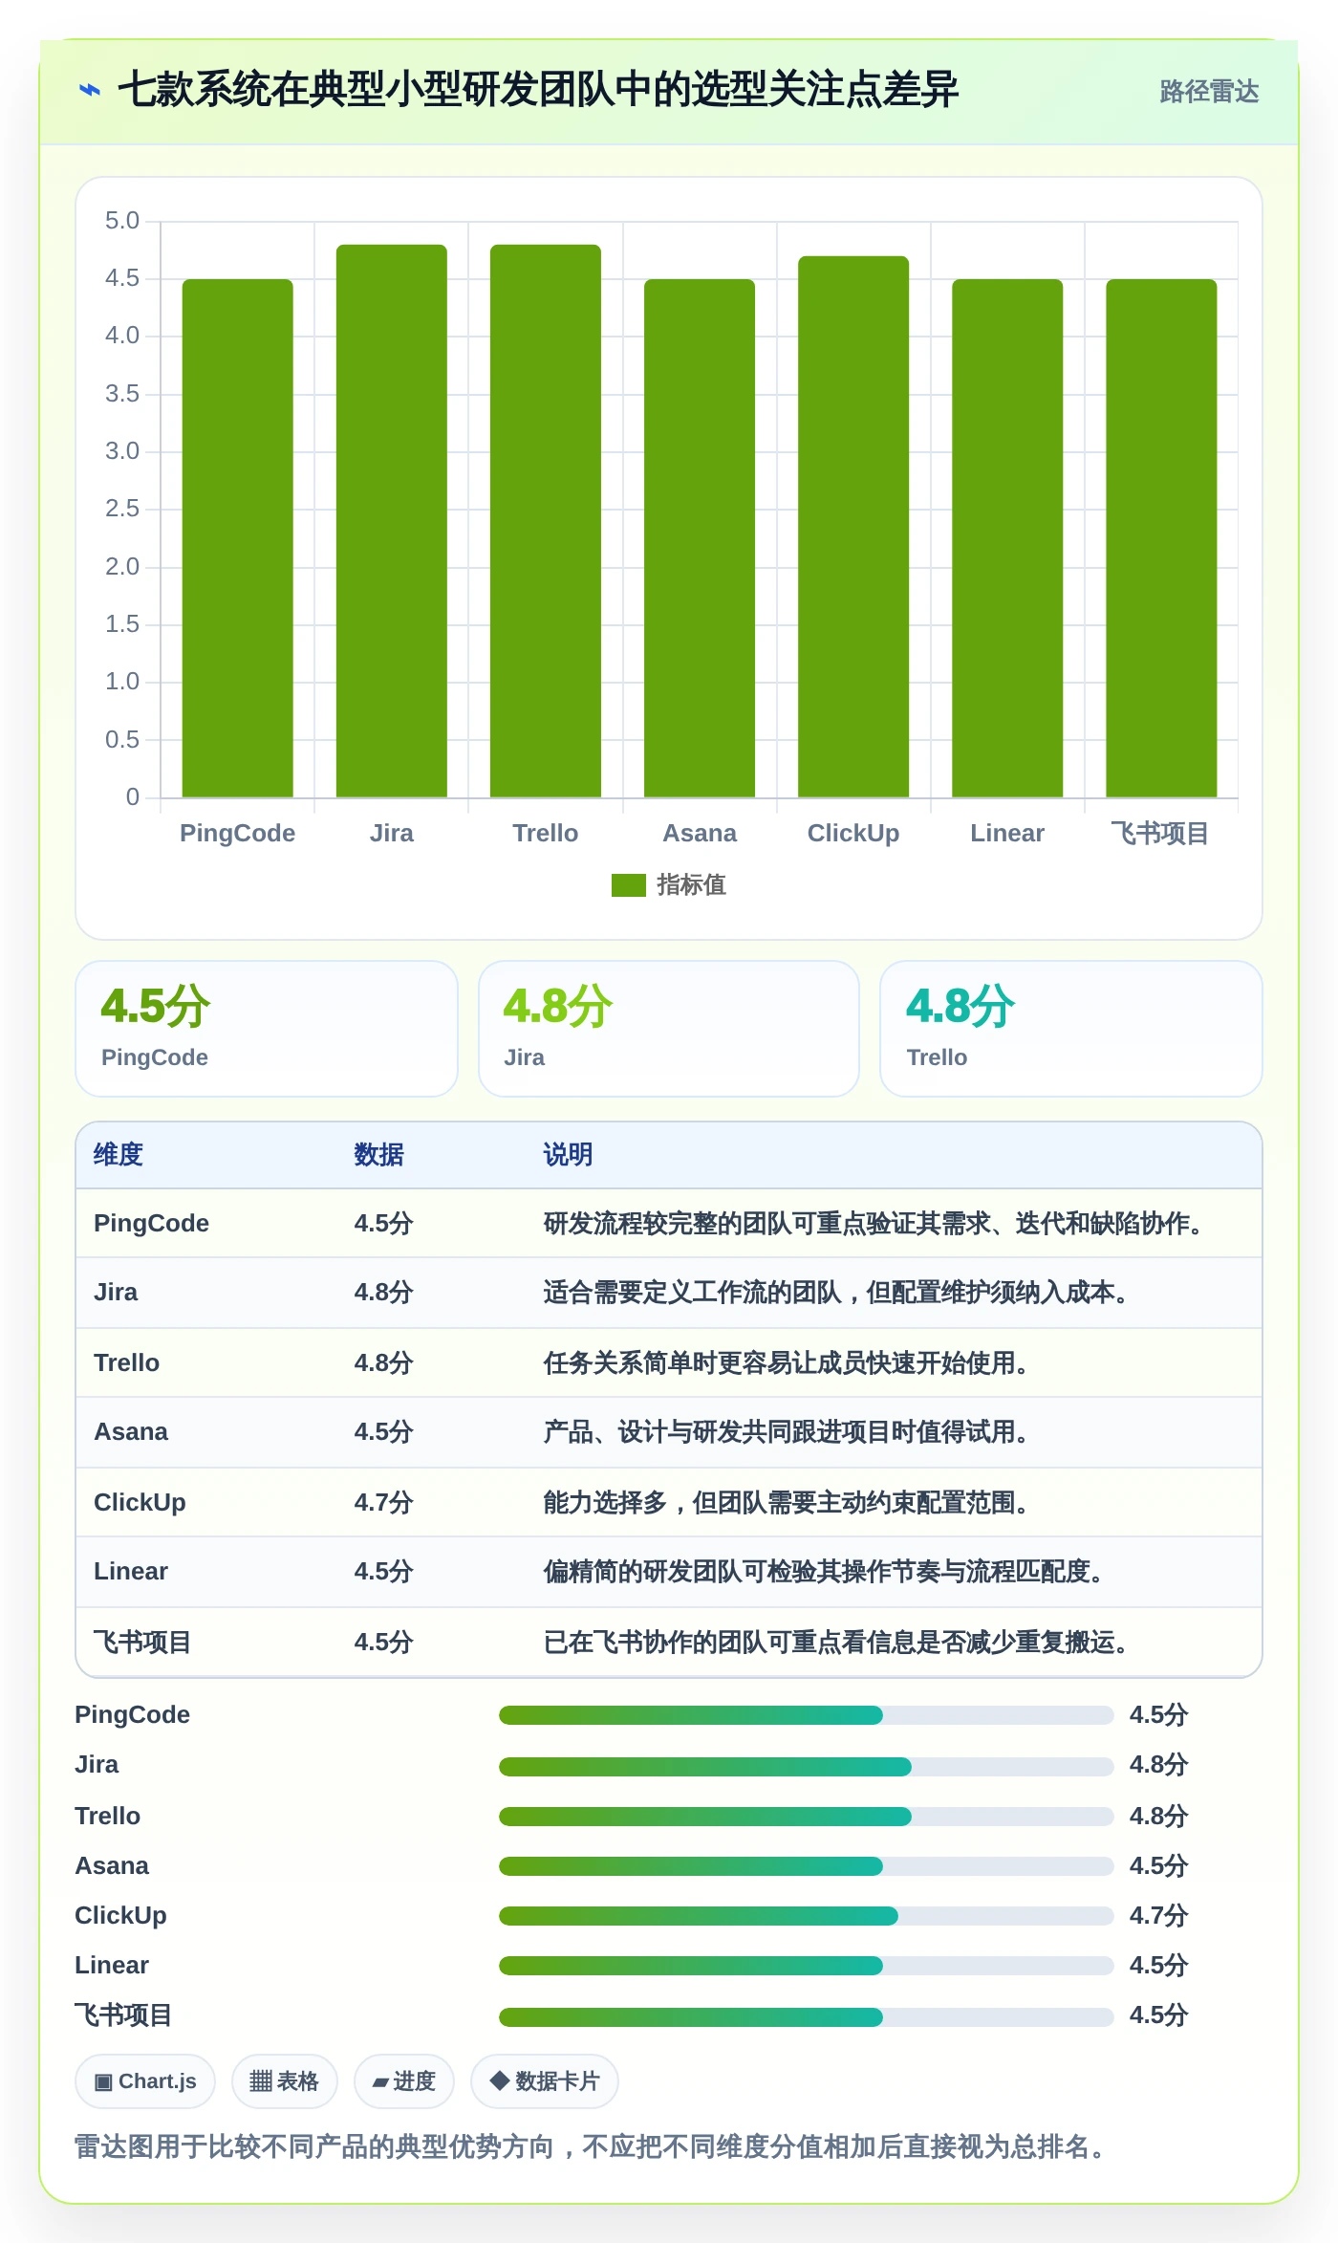Click the 飞书项目 progress bar
The image size is (1338, 2243).
pos(806,2016)
